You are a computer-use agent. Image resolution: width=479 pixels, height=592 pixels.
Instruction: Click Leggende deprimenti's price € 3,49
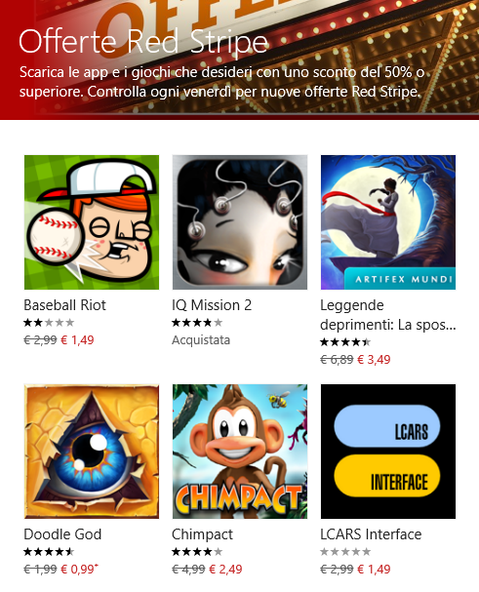(374, 360)
